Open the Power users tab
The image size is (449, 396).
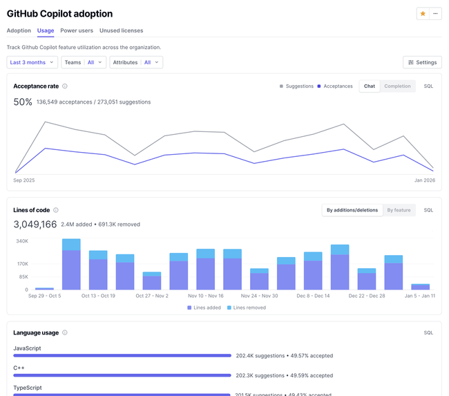tap(77, 30)
